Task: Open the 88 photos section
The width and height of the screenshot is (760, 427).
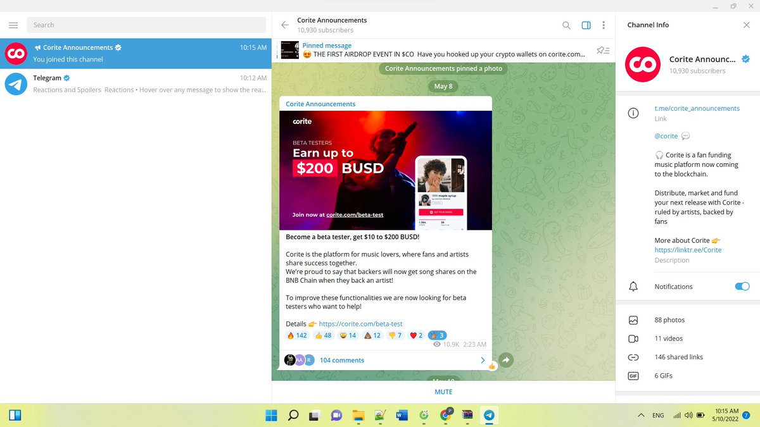Action: (x=687, y=320)
